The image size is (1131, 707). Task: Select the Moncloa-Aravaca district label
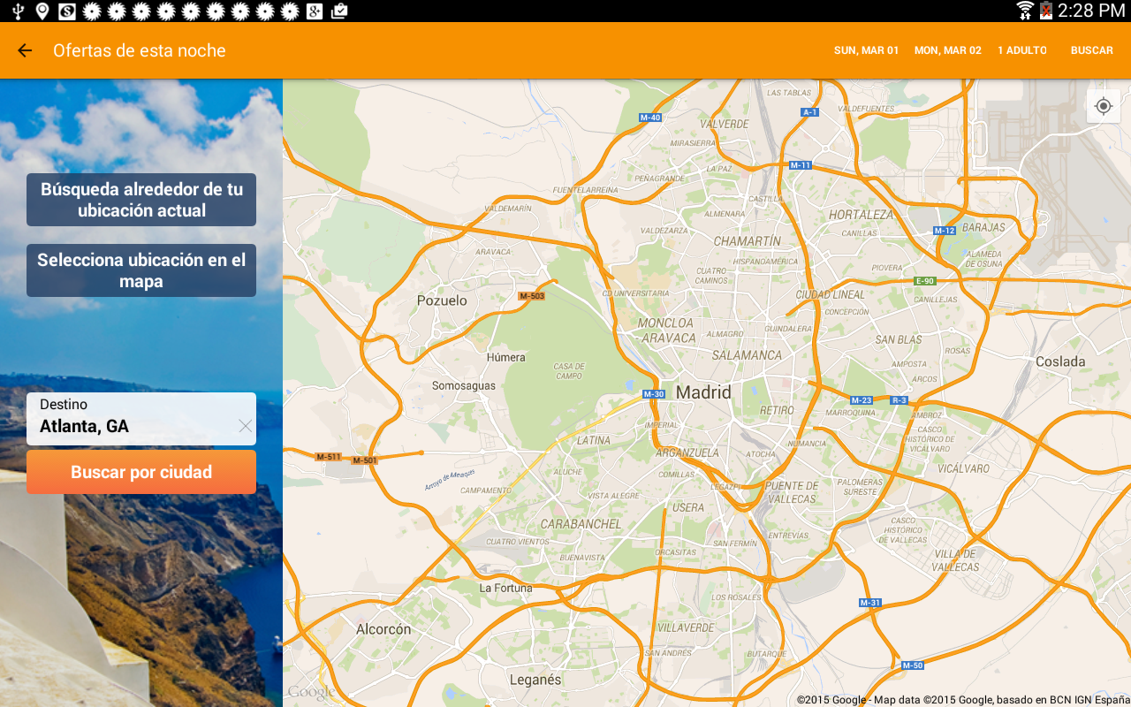click(667, 331)
